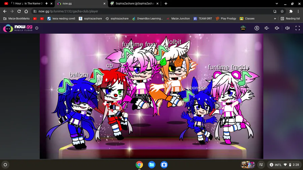Open the Maize BookMarks folder
Screen dimensions: 303x170
[x=16, y=18]
